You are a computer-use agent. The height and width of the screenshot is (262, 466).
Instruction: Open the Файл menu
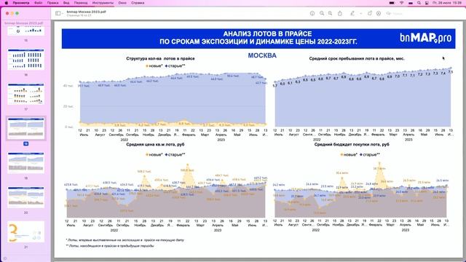pyautogui.click(x=38, y=3)
